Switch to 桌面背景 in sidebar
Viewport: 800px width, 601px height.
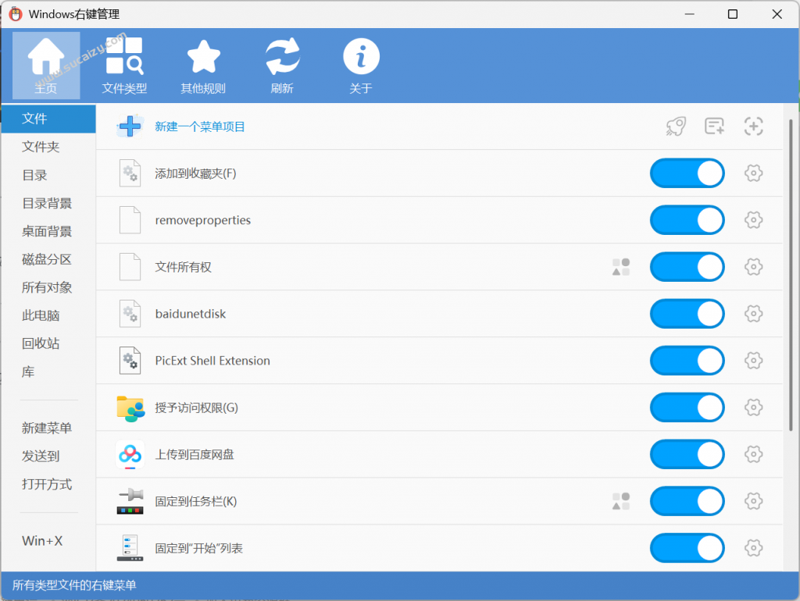48,232
